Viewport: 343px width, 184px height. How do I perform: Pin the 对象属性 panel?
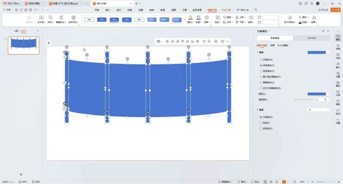point(323,31)
